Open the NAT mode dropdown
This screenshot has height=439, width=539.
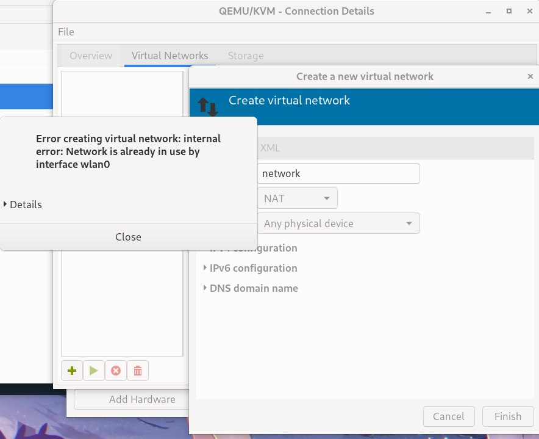[298, 198]
